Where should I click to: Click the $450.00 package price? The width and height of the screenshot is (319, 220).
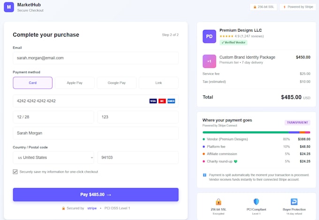[303, 57]
